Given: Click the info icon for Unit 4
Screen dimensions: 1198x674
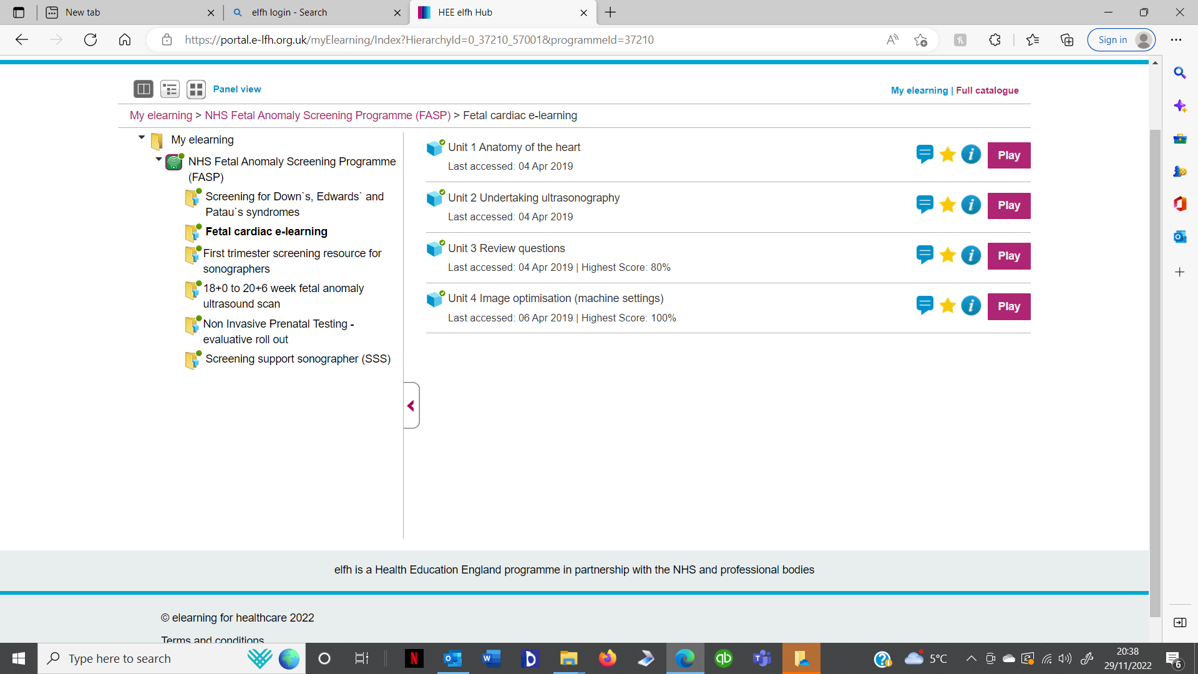Looking at the screenshot, I should coord(971,306).
